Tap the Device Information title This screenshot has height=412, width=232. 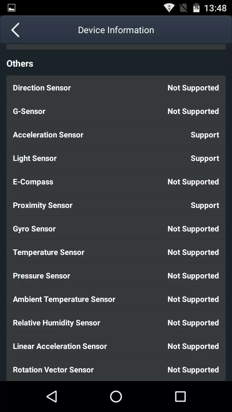pyautogui.click(x=116, y=30)
